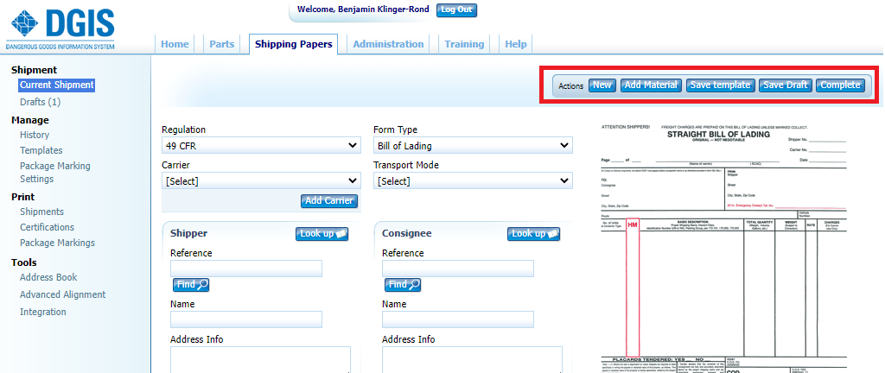Save the shipment as draft
Viewport: 885px width, 373px height.
785,85
